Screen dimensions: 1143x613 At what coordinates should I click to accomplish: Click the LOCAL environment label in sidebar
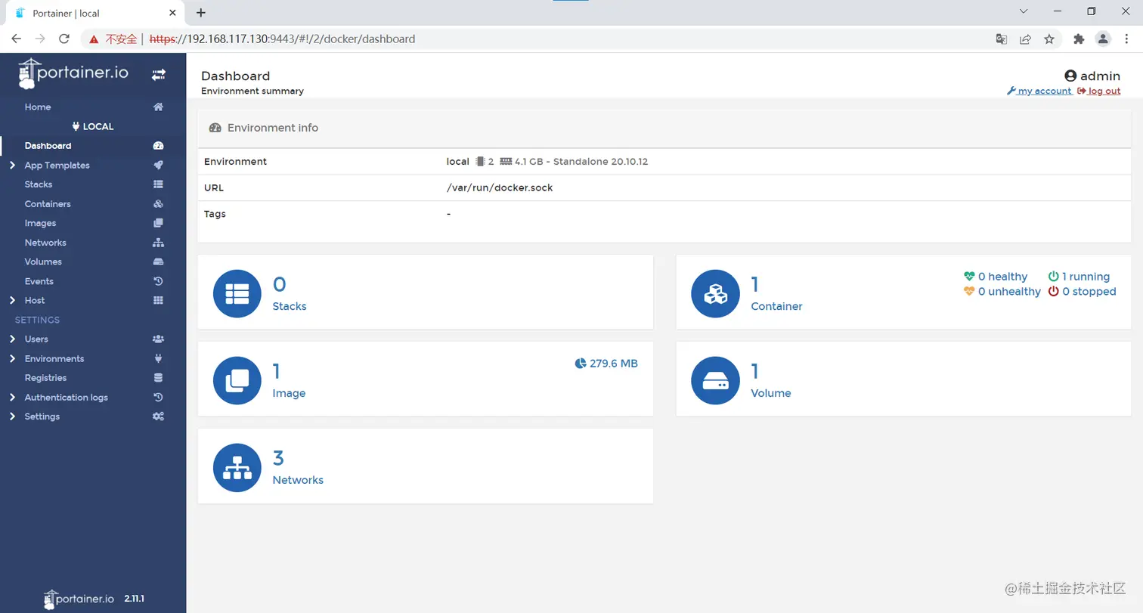click(93, 127)
